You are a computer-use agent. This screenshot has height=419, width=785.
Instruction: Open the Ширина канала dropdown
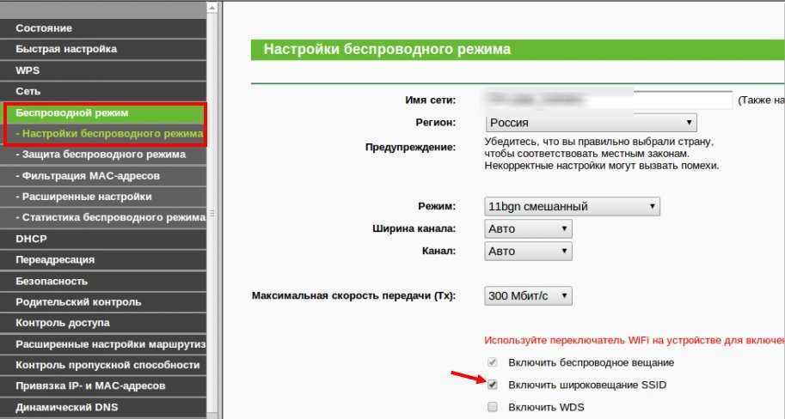(528, 229)
